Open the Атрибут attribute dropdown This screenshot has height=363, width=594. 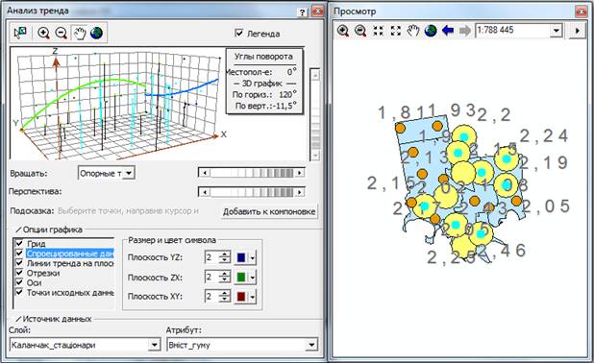pyautogui.click(x=311, y=345)
